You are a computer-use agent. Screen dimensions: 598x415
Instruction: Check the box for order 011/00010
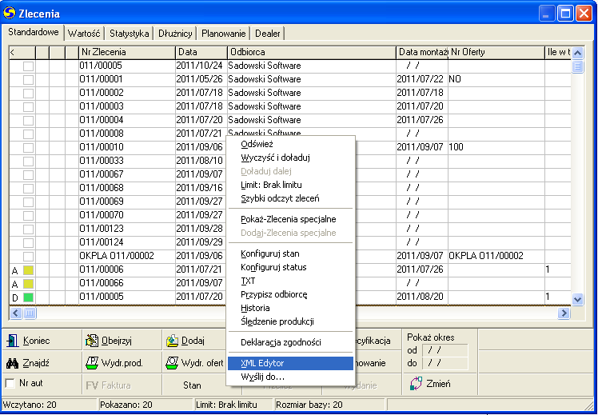pos(28,147)
